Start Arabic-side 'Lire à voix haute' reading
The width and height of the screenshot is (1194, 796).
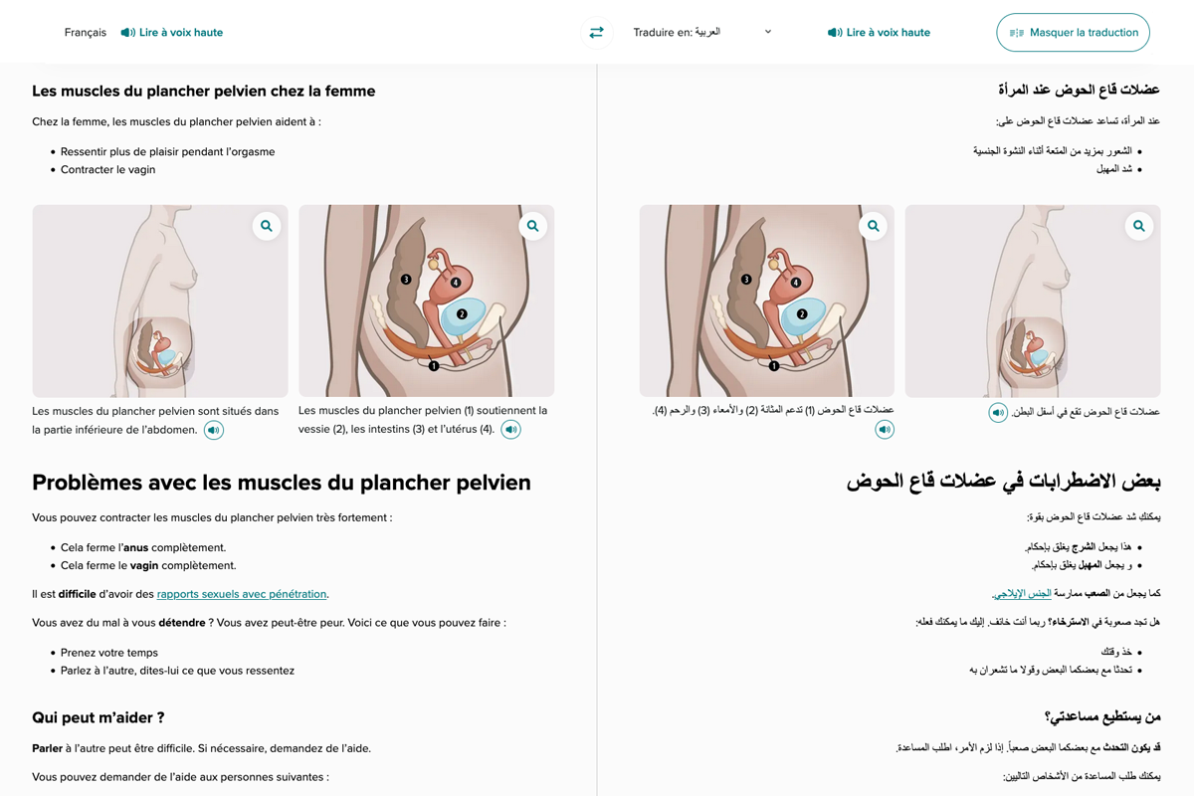(879, 33)
